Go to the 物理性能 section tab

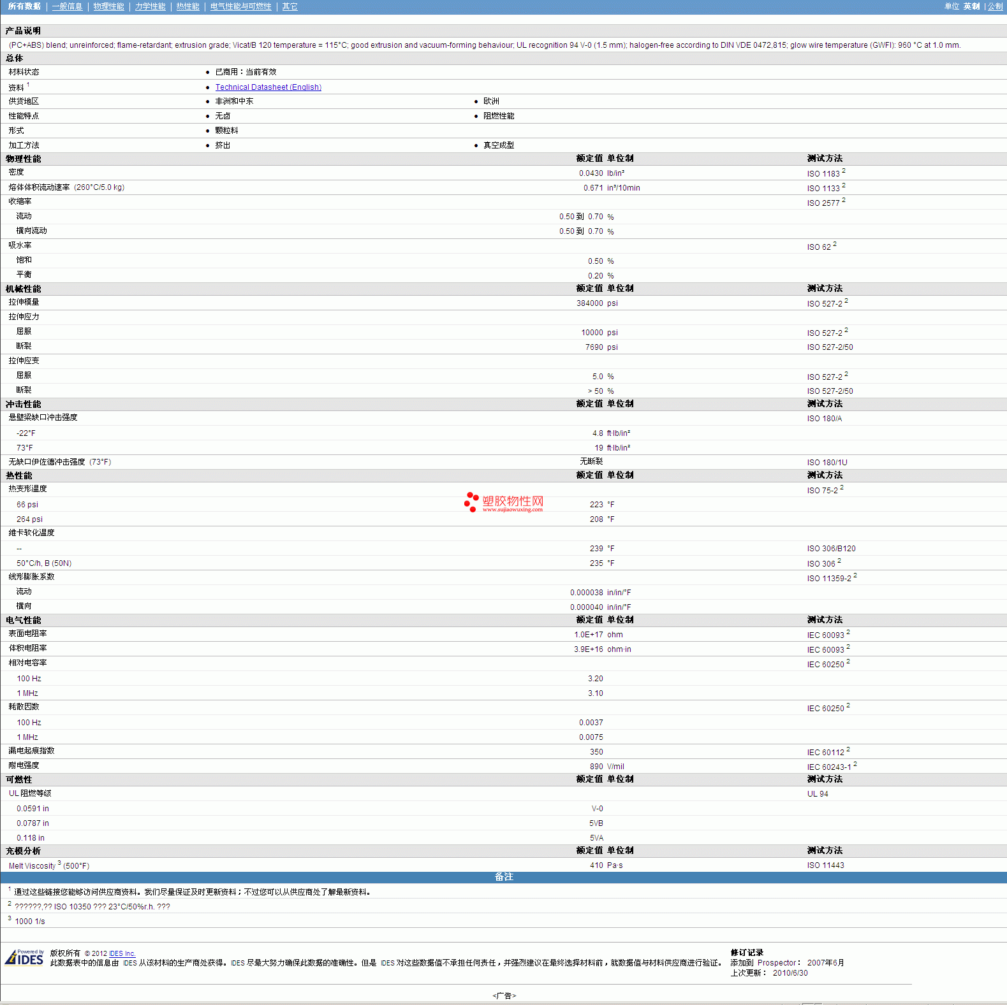pos(108,6)
